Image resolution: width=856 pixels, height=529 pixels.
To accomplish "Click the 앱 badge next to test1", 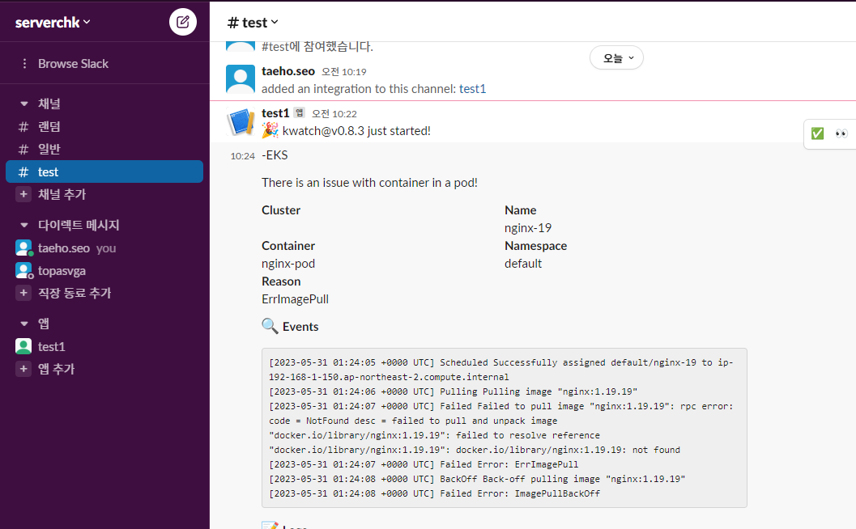I will [299, 113].
